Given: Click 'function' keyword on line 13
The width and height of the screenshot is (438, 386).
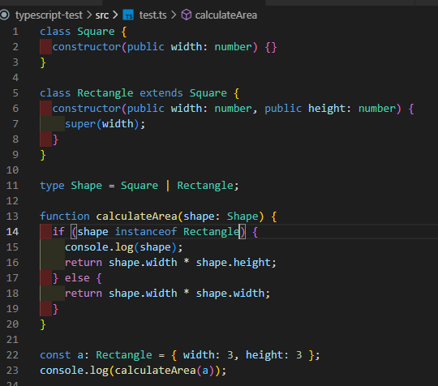Looking at the screenshot, I should [65, 217].
